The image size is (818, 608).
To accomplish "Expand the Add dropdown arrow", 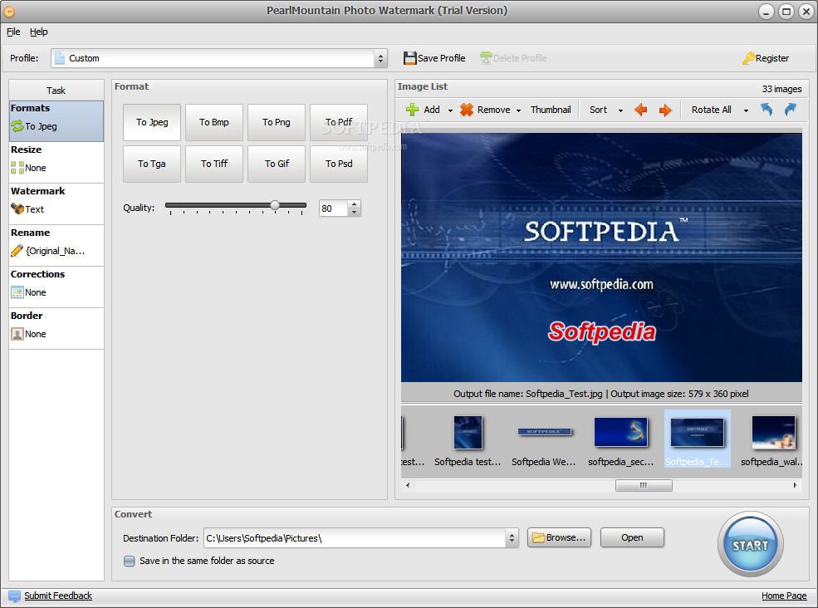I will pyautogui.click(x=450, y=110).
